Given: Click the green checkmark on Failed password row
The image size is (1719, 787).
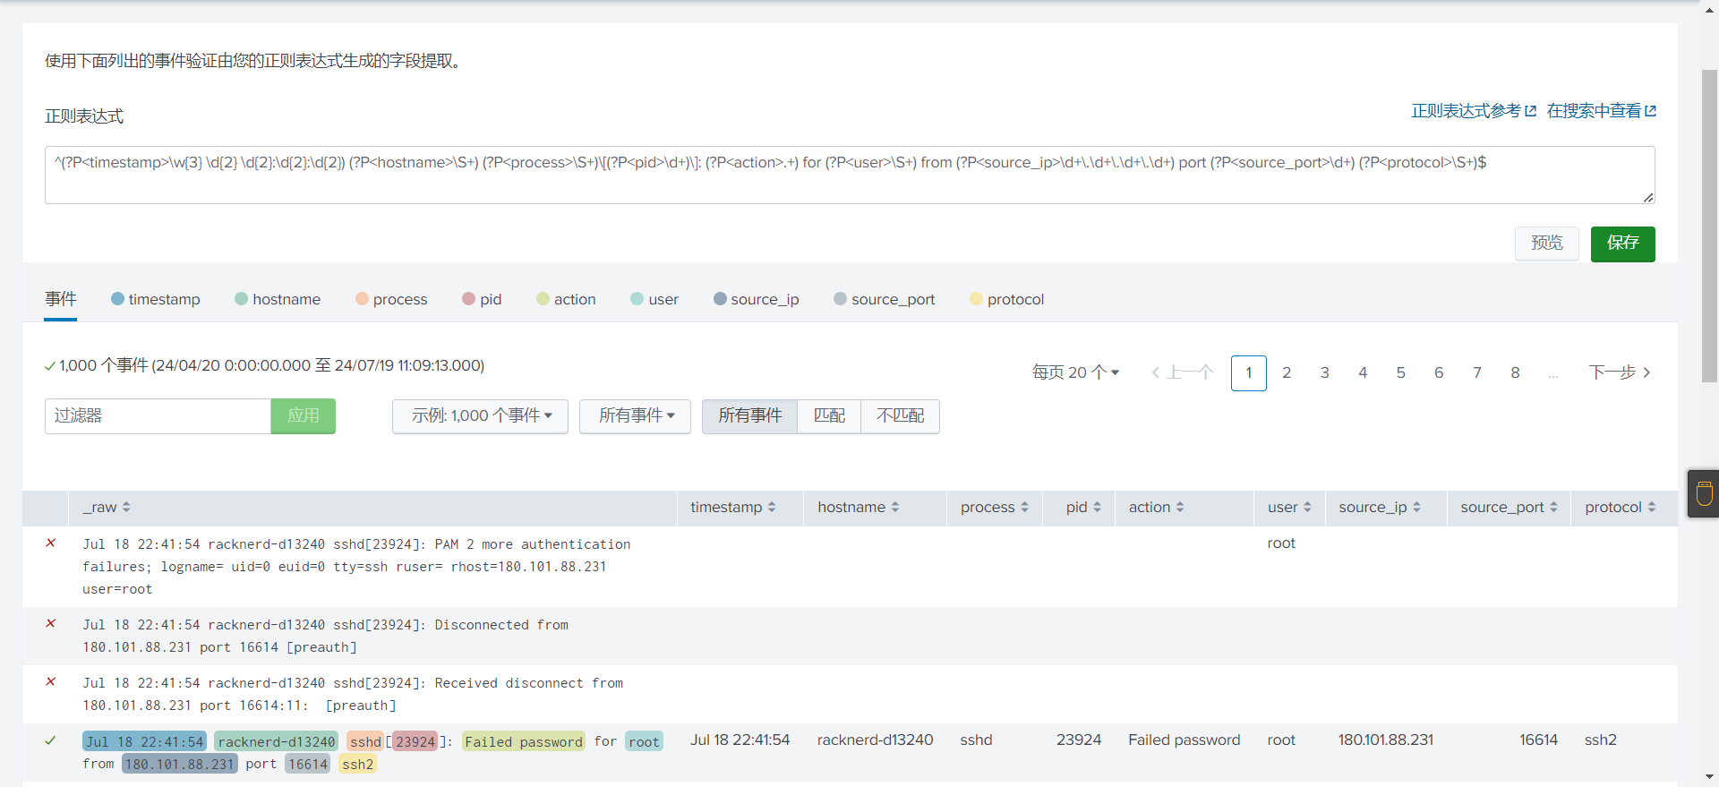Looking at the screenshot, I should click(51, 740).
